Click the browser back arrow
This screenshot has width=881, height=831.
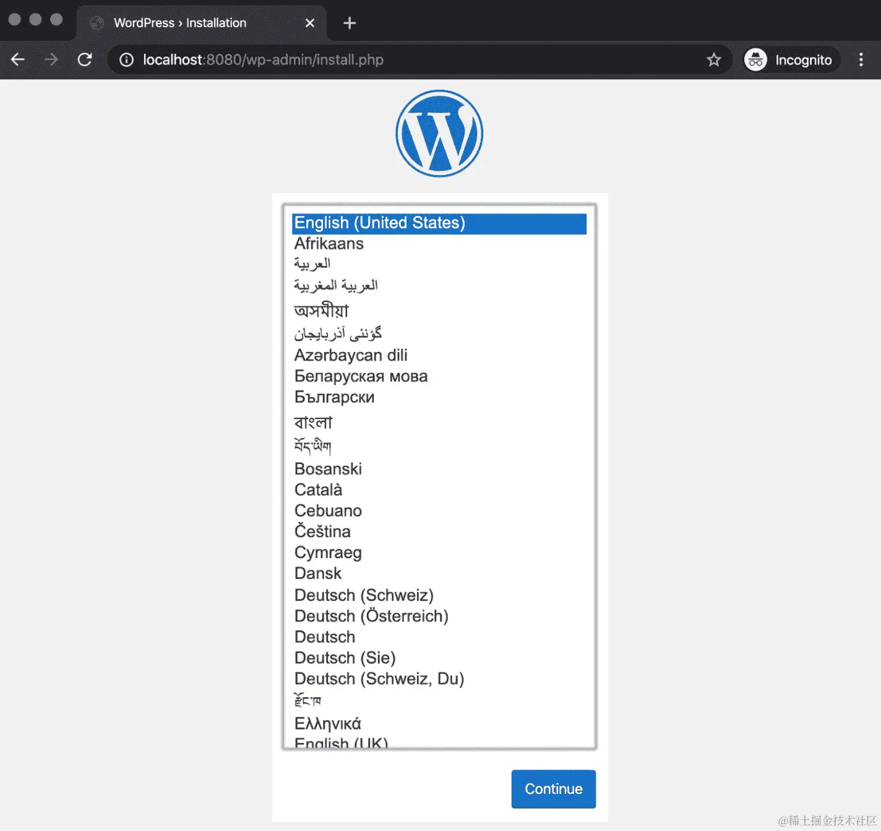(17, 59)
